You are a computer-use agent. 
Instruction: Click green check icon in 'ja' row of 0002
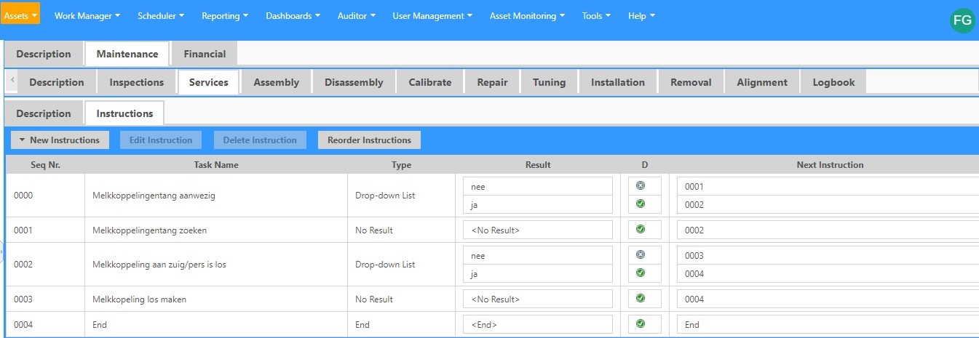[641, 273]
